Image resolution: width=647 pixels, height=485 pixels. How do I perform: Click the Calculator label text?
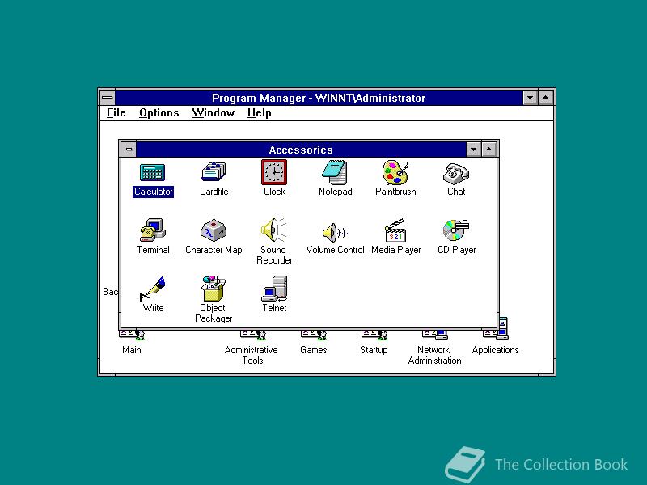click(x=153, y=192)
